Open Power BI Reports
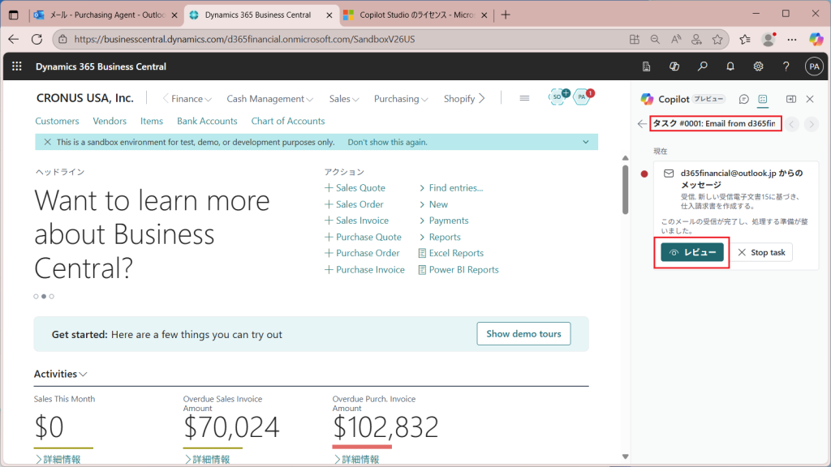831x467 pixels. pos(459,269)
